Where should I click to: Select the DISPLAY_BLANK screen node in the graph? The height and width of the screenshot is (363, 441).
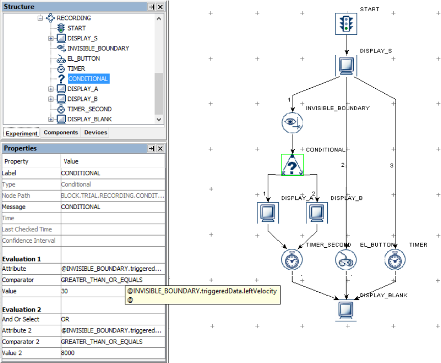[346, 311]
